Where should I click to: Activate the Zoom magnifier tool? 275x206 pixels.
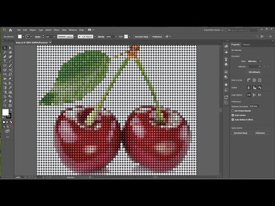click(5, 105)
